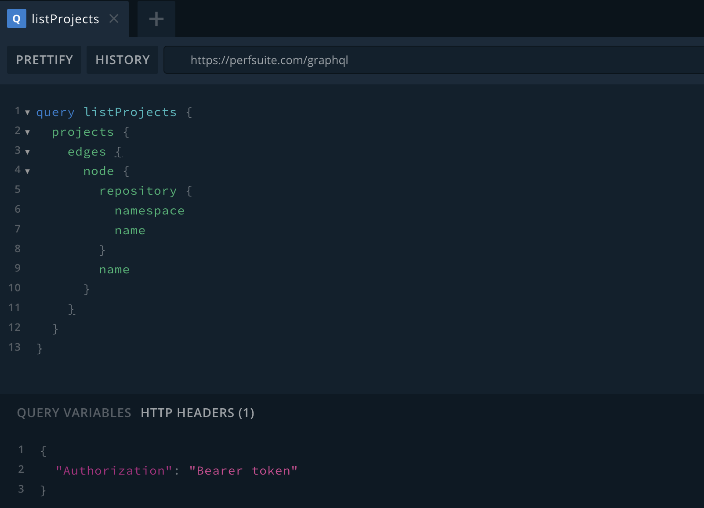Click the 'name' field on line 7
This screenshot has width=704, height=508.
130,230
